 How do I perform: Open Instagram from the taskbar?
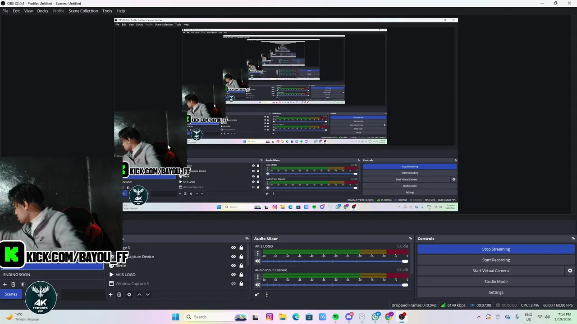click(270, 317)
